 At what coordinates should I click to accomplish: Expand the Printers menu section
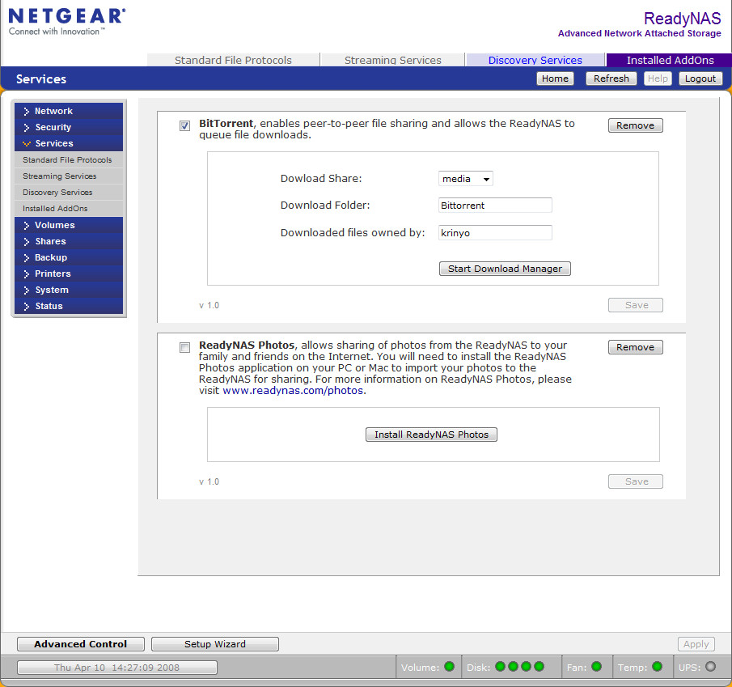(69, 274)
